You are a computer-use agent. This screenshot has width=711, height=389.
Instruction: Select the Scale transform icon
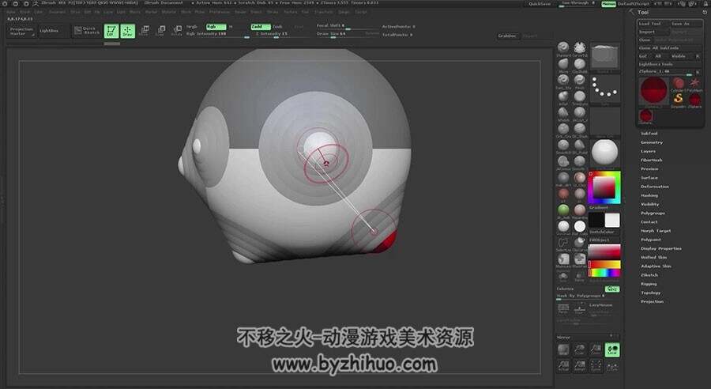(x=160, y=31)
